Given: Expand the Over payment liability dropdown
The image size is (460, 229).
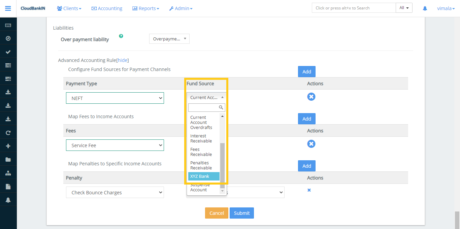Looking at the screenshot, I should point(169,38).
